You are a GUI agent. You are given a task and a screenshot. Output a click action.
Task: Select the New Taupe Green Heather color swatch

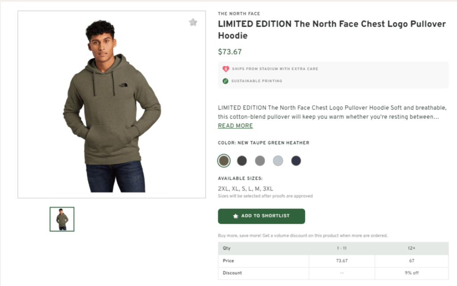tap(224, 161)
